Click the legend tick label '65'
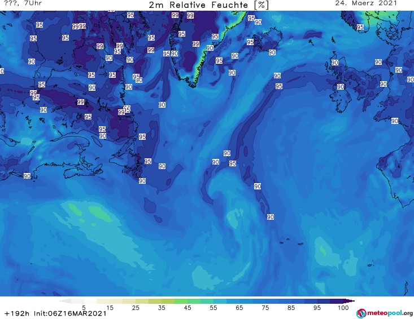 point(239,308)
